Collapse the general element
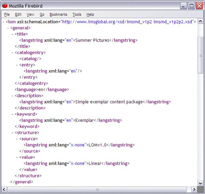Screen dimensions: 205x194 (x=8, y=28)
